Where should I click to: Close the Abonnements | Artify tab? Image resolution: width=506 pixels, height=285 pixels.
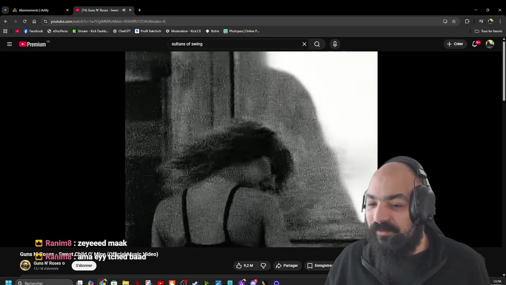coord(67,10)
